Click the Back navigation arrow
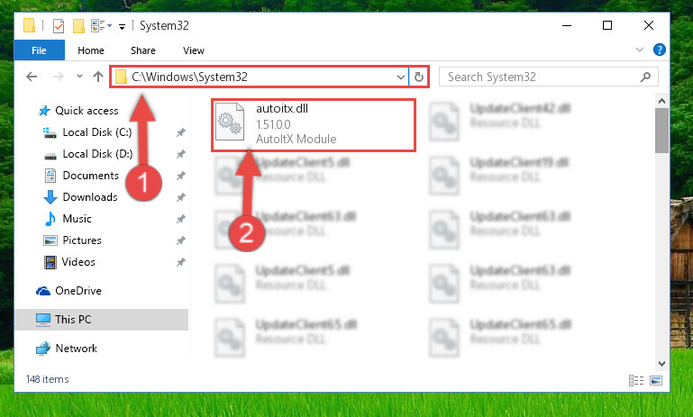 [32, 77]
